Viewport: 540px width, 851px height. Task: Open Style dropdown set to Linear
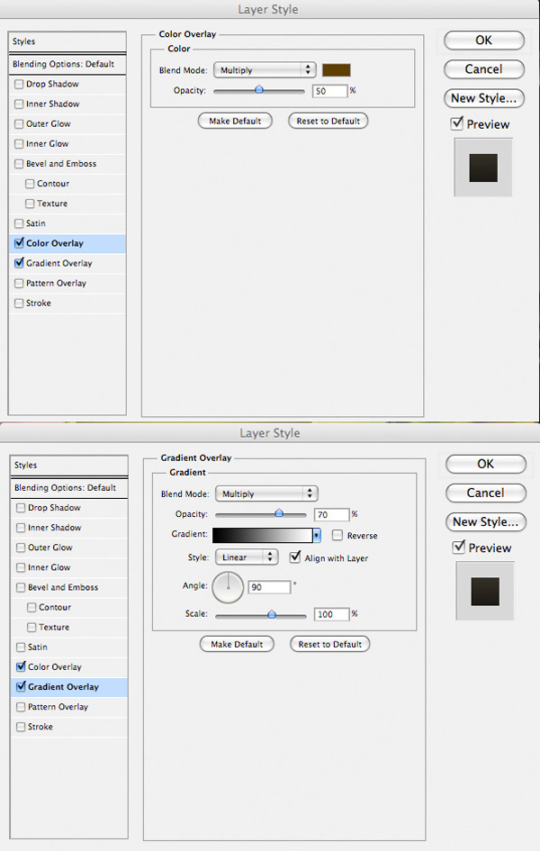tap(247, 557)
